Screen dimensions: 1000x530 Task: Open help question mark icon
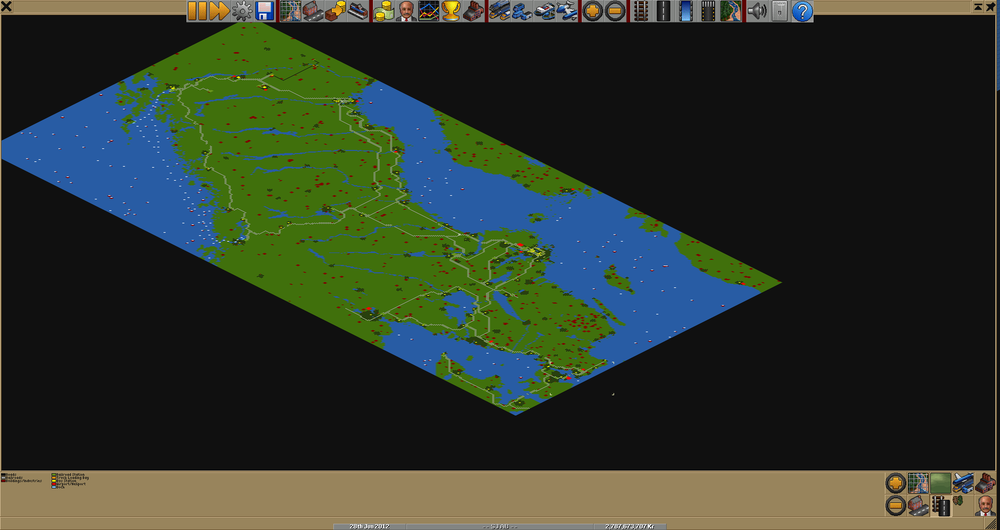(x=802, y=11)
